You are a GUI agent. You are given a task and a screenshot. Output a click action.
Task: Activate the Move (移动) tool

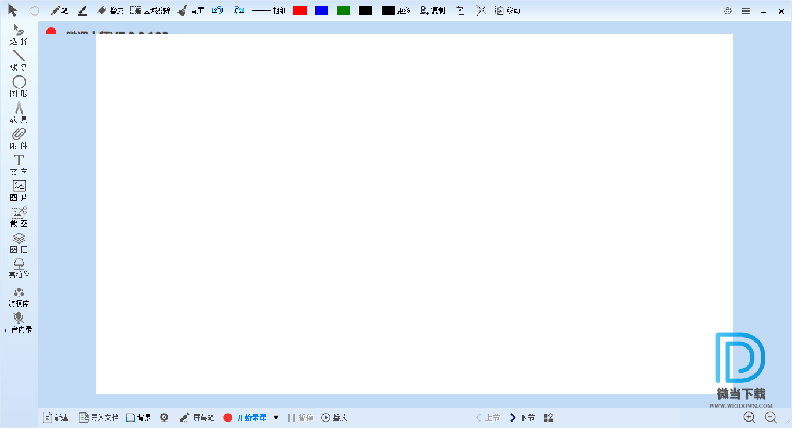click(x=507, y=10)
